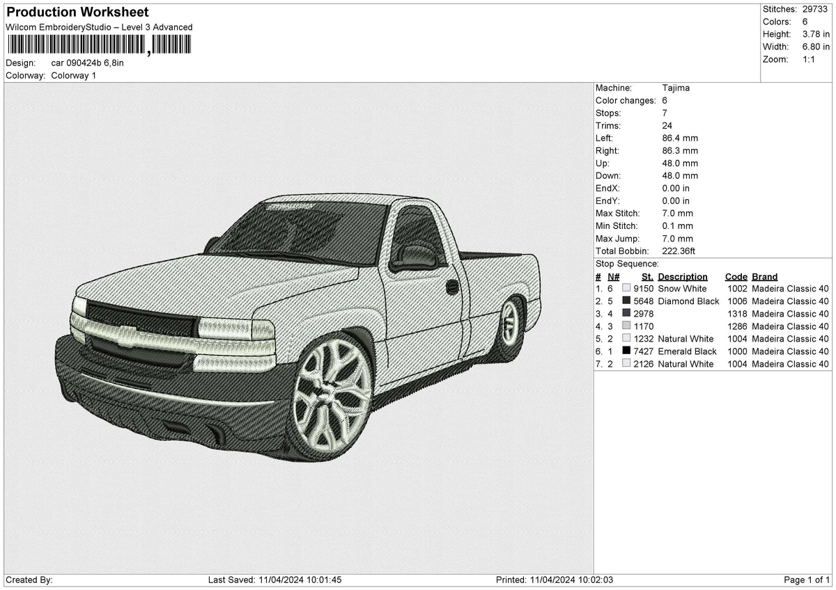Select the swatch for code 1286

[626, 326]
